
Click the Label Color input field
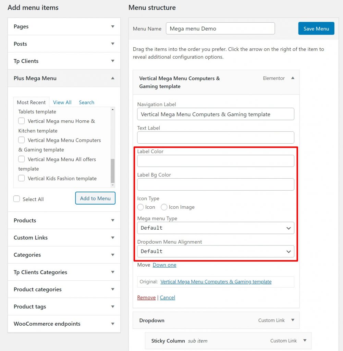[216, 161]
